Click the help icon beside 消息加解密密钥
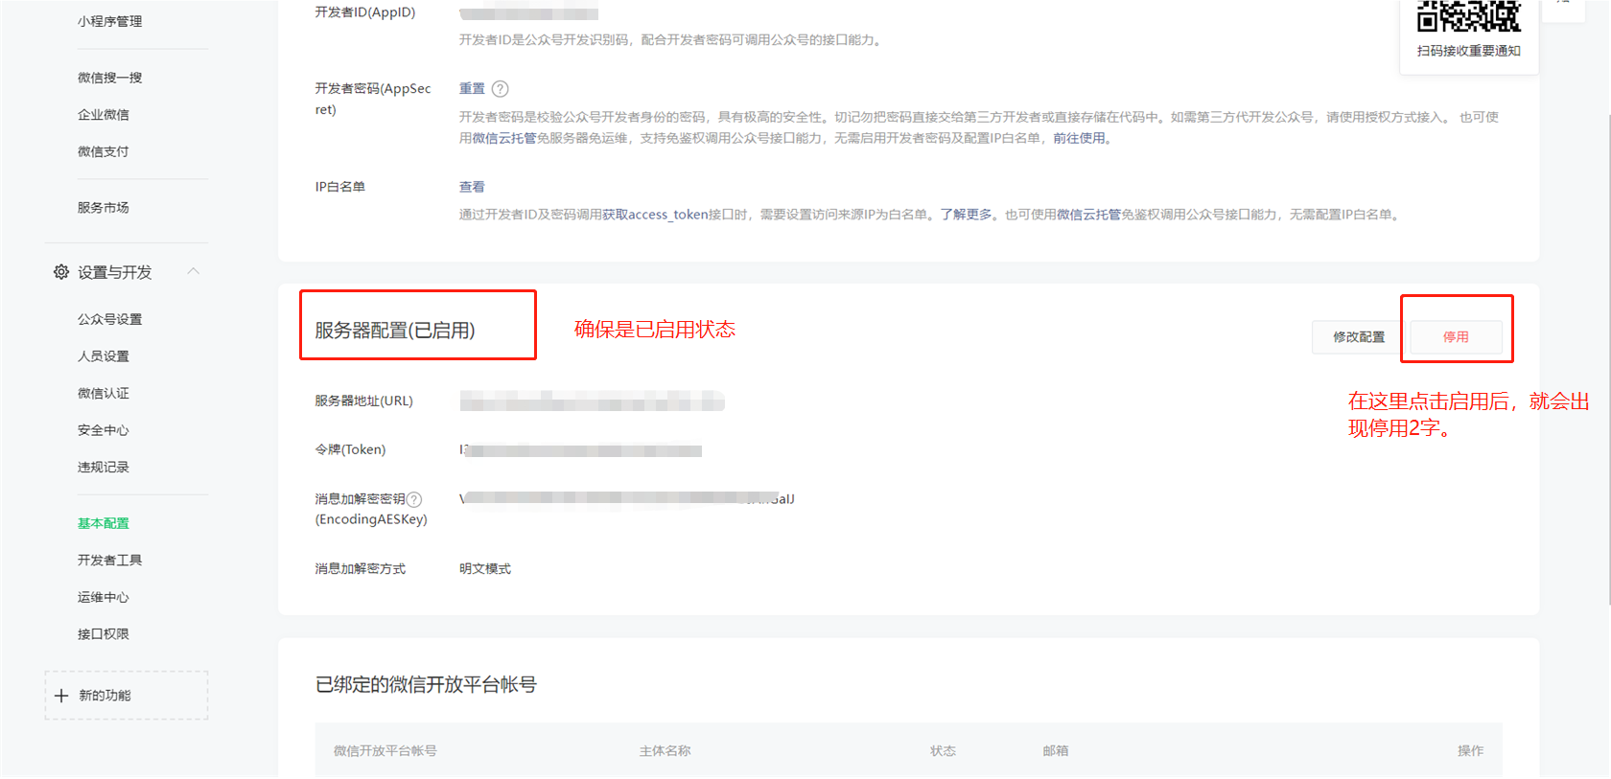Viewport: 1611px width, 779px height. click(x=414, y=499)
